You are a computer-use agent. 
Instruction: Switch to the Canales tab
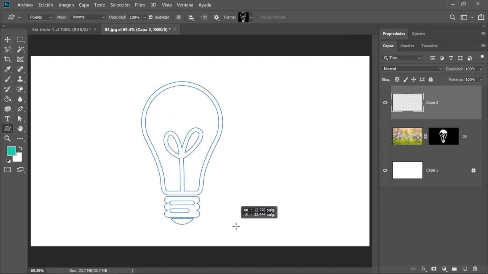pyautogui.click(x=407, y=46)
